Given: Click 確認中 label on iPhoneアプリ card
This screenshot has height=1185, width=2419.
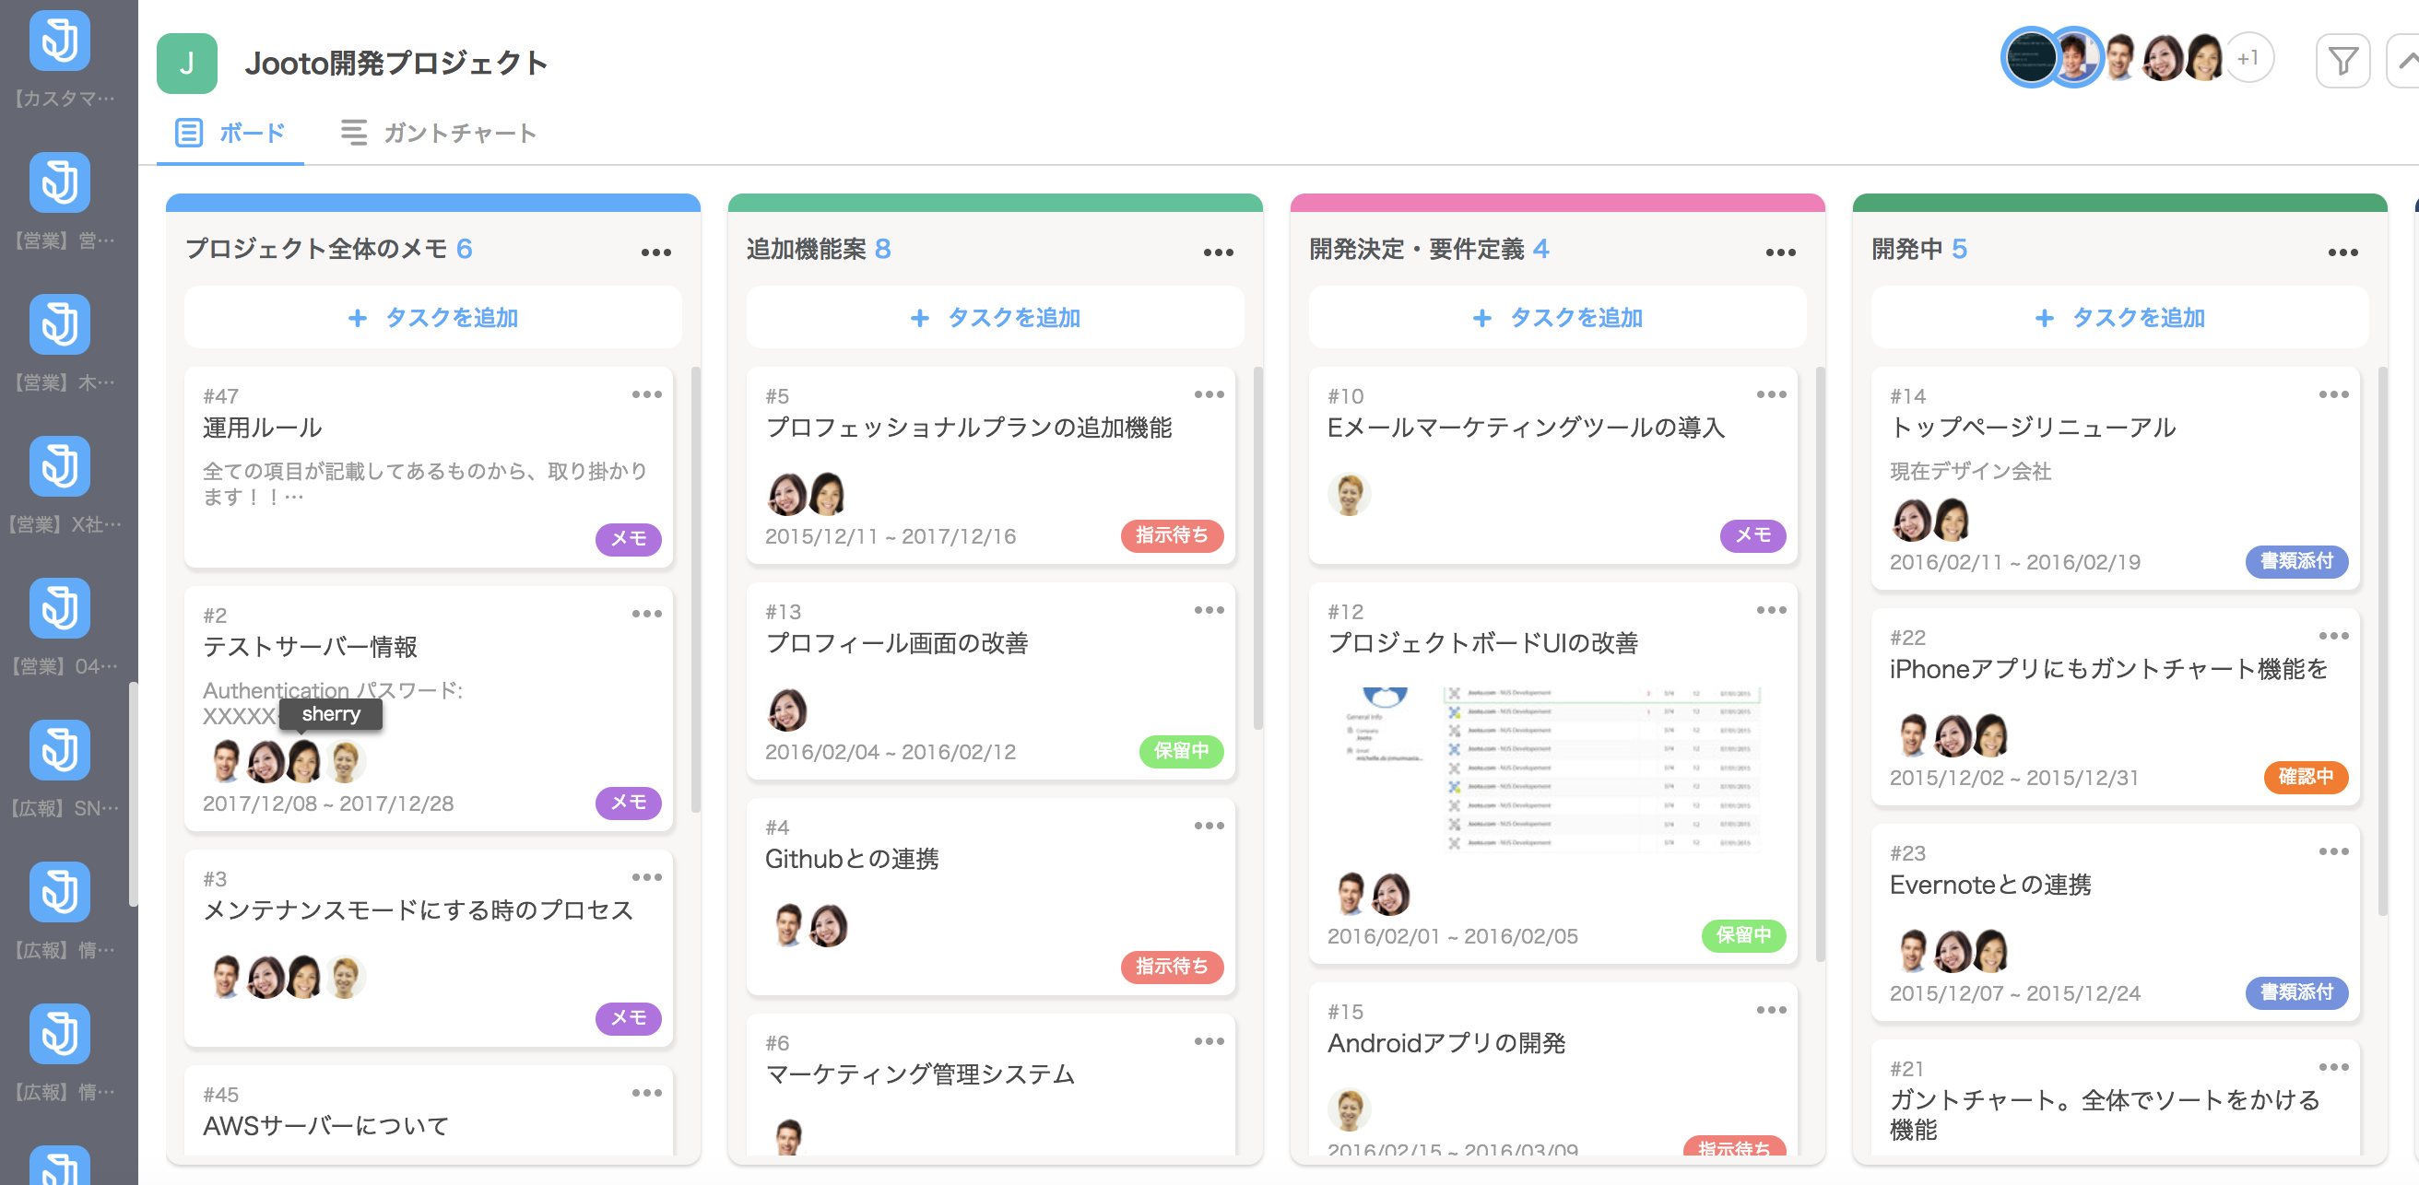Looking at the screenshot, I should 2307,777.
